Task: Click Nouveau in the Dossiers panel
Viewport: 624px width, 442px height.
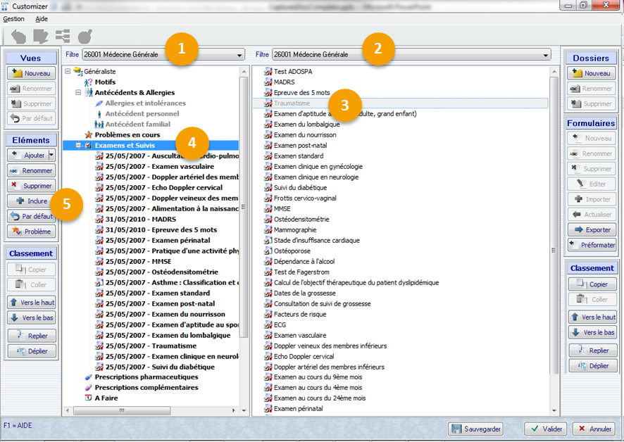Action: coord(592,73)
